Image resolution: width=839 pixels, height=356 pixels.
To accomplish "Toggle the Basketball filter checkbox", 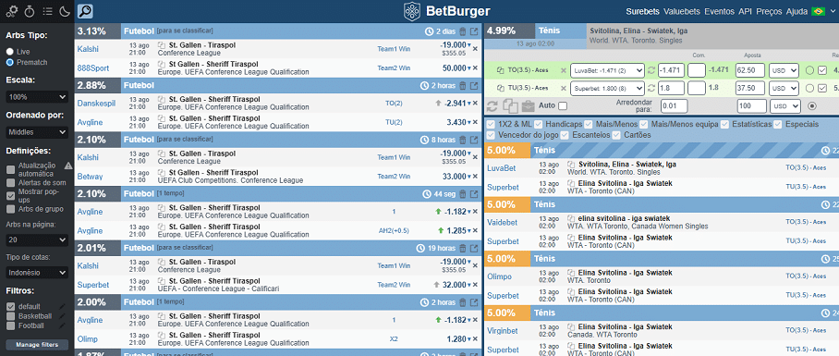I will click(11, 316).
